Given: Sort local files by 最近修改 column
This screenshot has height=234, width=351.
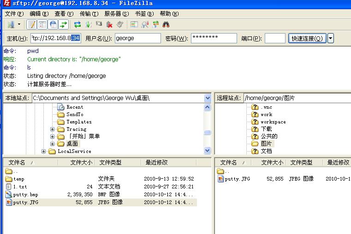Looking at the screenshot, I should (168, 163).
